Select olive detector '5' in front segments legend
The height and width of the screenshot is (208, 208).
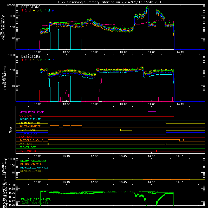pos(37,10)
